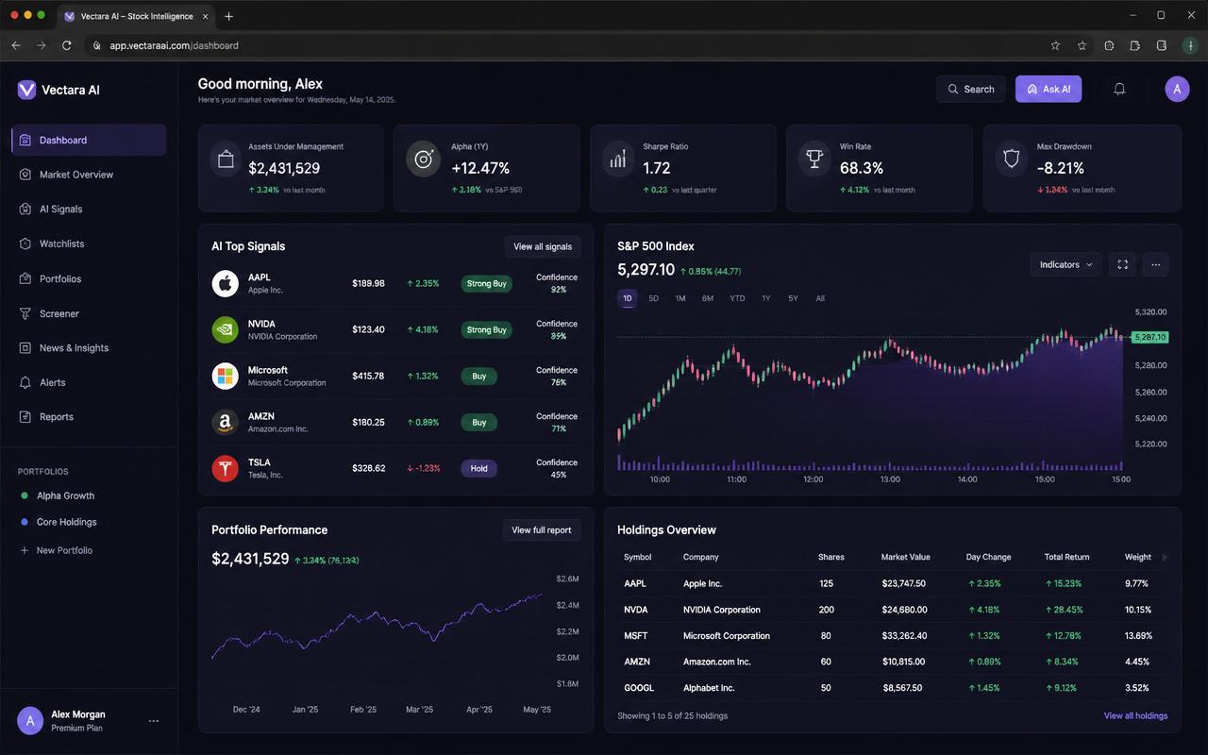Click the Vectara AI logo icon

point(26,90)
